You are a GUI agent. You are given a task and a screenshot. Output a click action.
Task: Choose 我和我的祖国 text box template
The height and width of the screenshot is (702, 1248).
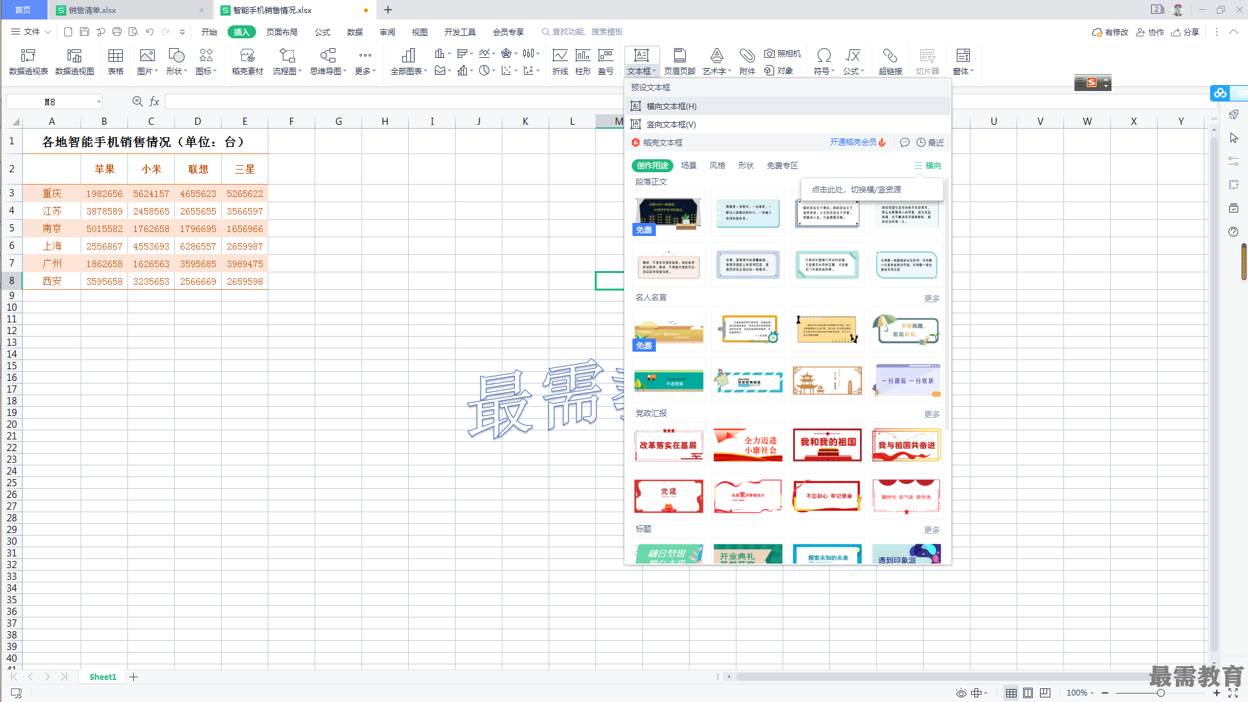pyautogui.click(x=827, y=445)
